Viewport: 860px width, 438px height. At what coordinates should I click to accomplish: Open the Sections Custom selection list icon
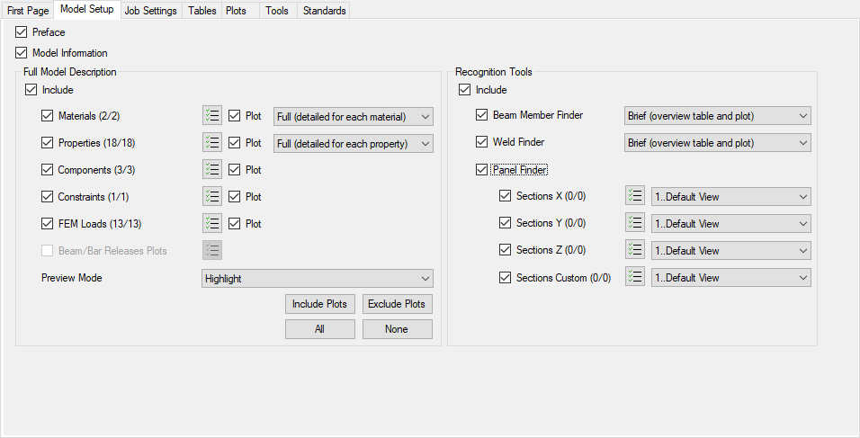point(635,278)
